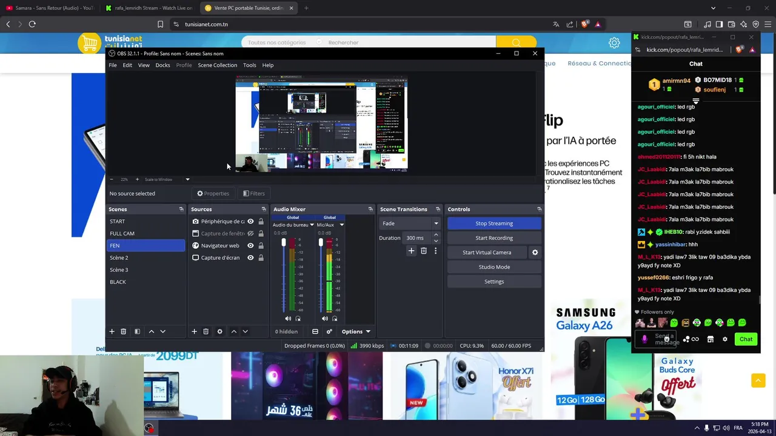Screen dimensions: 776x436
Task: Open Mic/Aux channel dropdown arrow
Action: point(341,225)
